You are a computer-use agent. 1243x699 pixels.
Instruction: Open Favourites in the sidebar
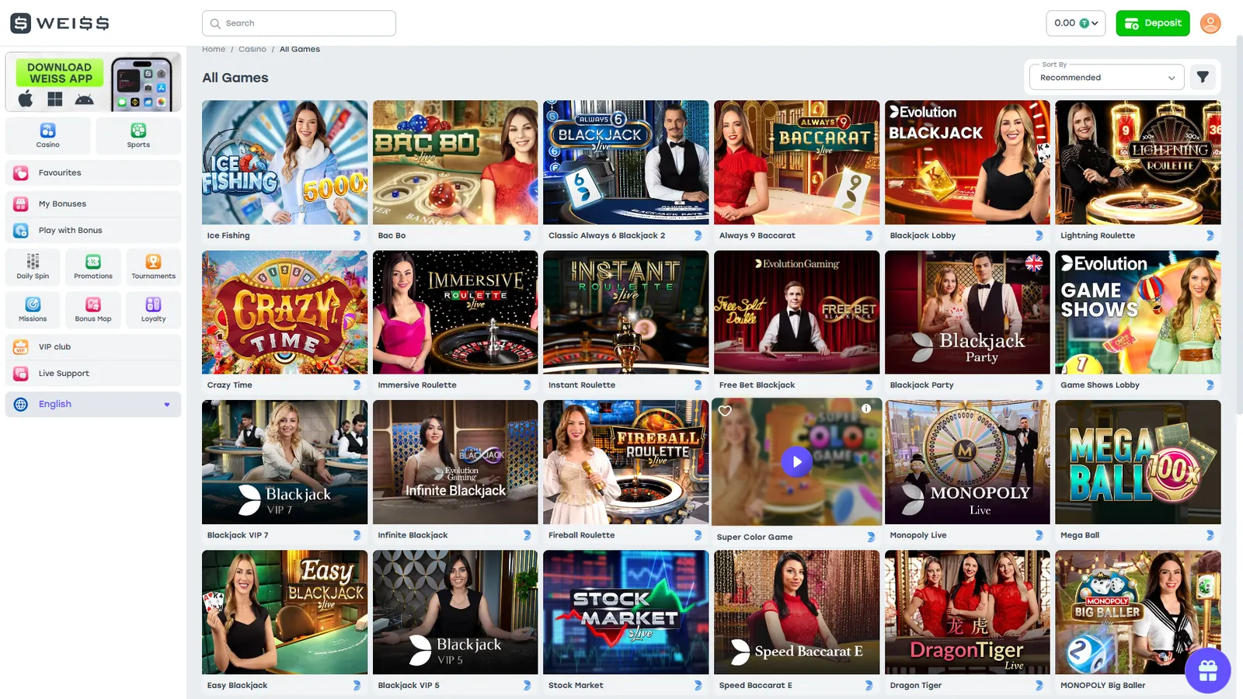[93, 173]
